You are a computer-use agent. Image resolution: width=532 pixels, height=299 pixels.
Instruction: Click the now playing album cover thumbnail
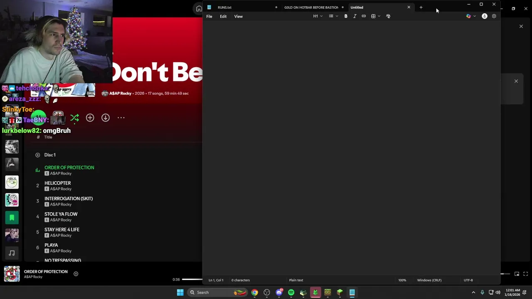(x=12, y=274)
